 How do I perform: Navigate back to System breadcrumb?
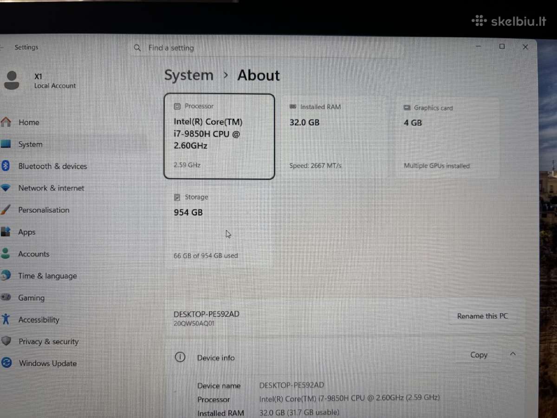(x=189, y=76)
